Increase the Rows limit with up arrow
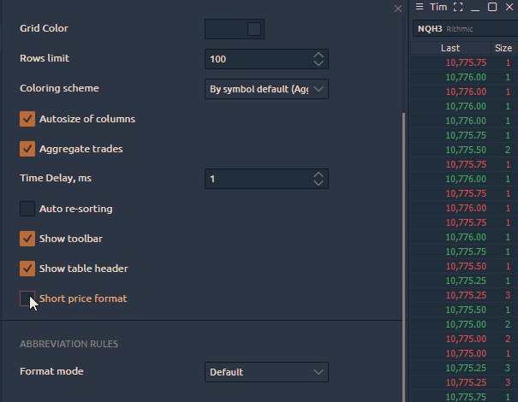This screenshot has width=518, height=402. (319, 56)
